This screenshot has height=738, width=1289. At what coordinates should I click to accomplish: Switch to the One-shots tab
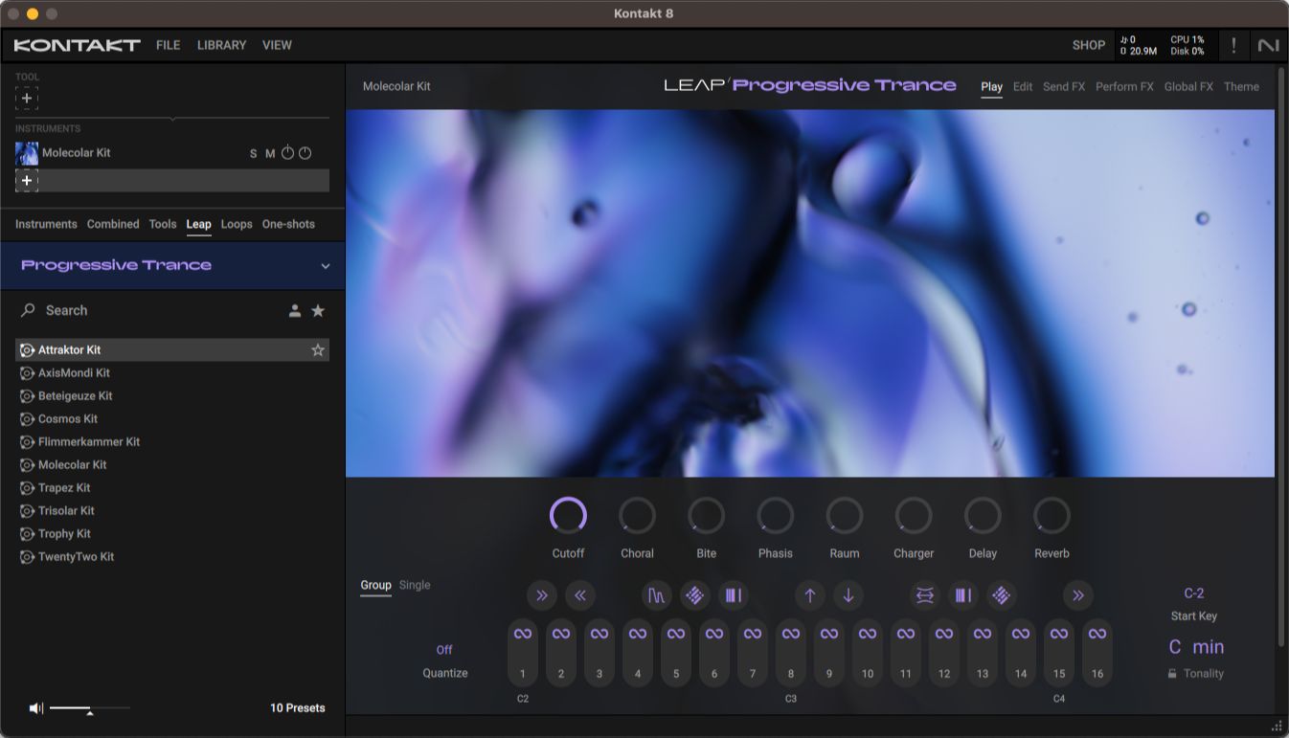pos(288,224)
